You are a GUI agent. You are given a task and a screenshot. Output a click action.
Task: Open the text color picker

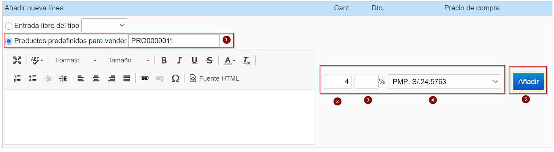230,60
